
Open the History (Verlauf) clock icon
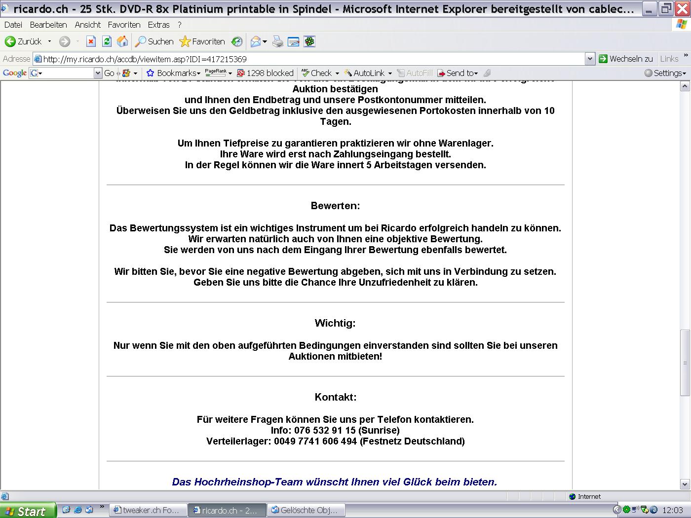coord(237,42)
